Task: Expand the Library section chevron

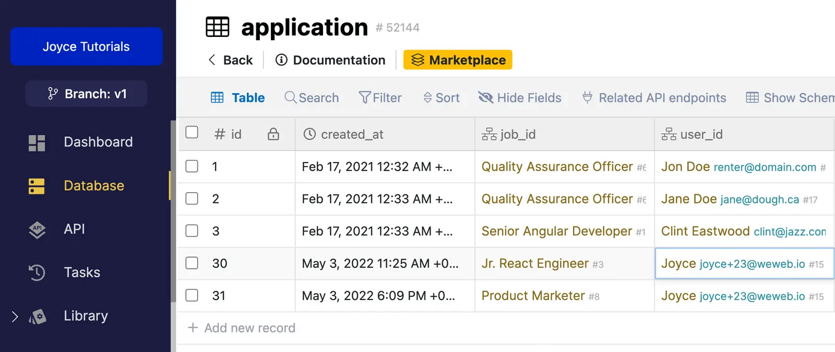Action: coord(15,317)
